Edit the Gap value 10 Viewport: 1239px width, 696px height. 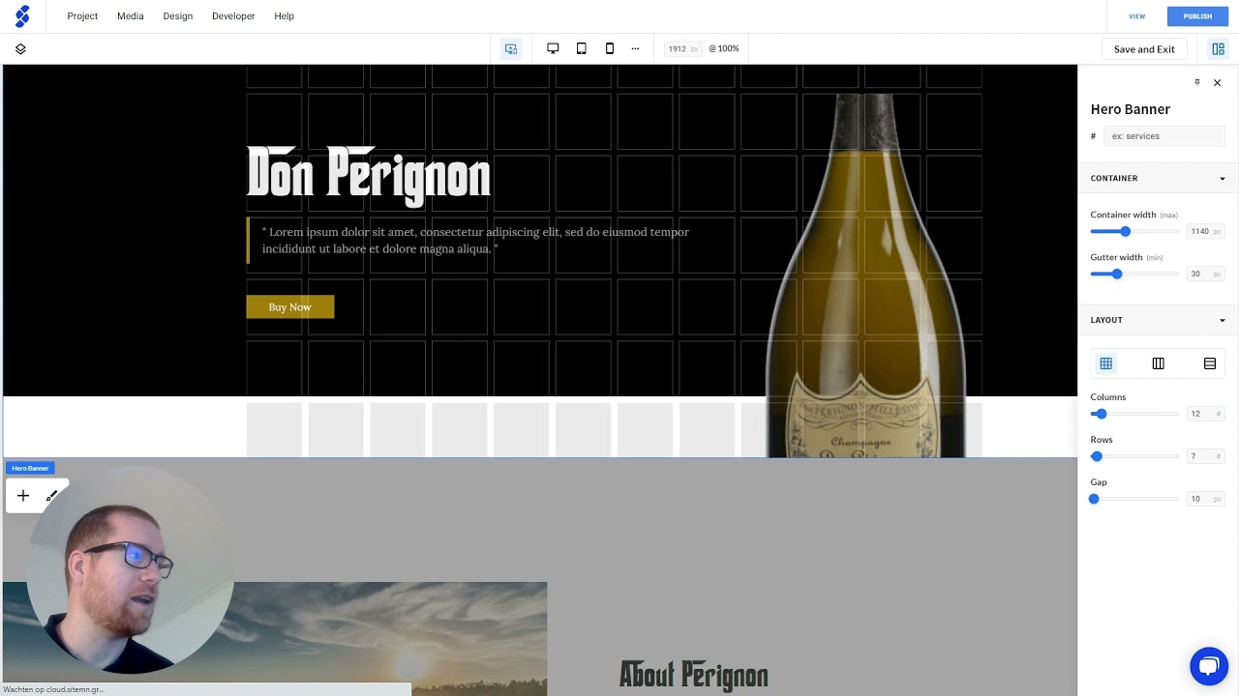pyautogui.click(x=1205, y=499)
